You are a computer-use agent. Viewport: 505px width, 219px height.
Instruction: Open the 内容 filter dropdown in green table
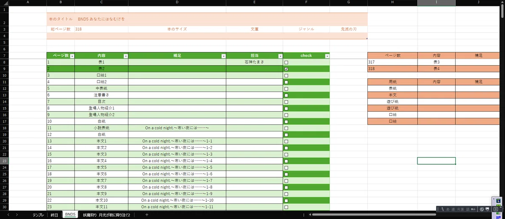click(x=125, y=56)
